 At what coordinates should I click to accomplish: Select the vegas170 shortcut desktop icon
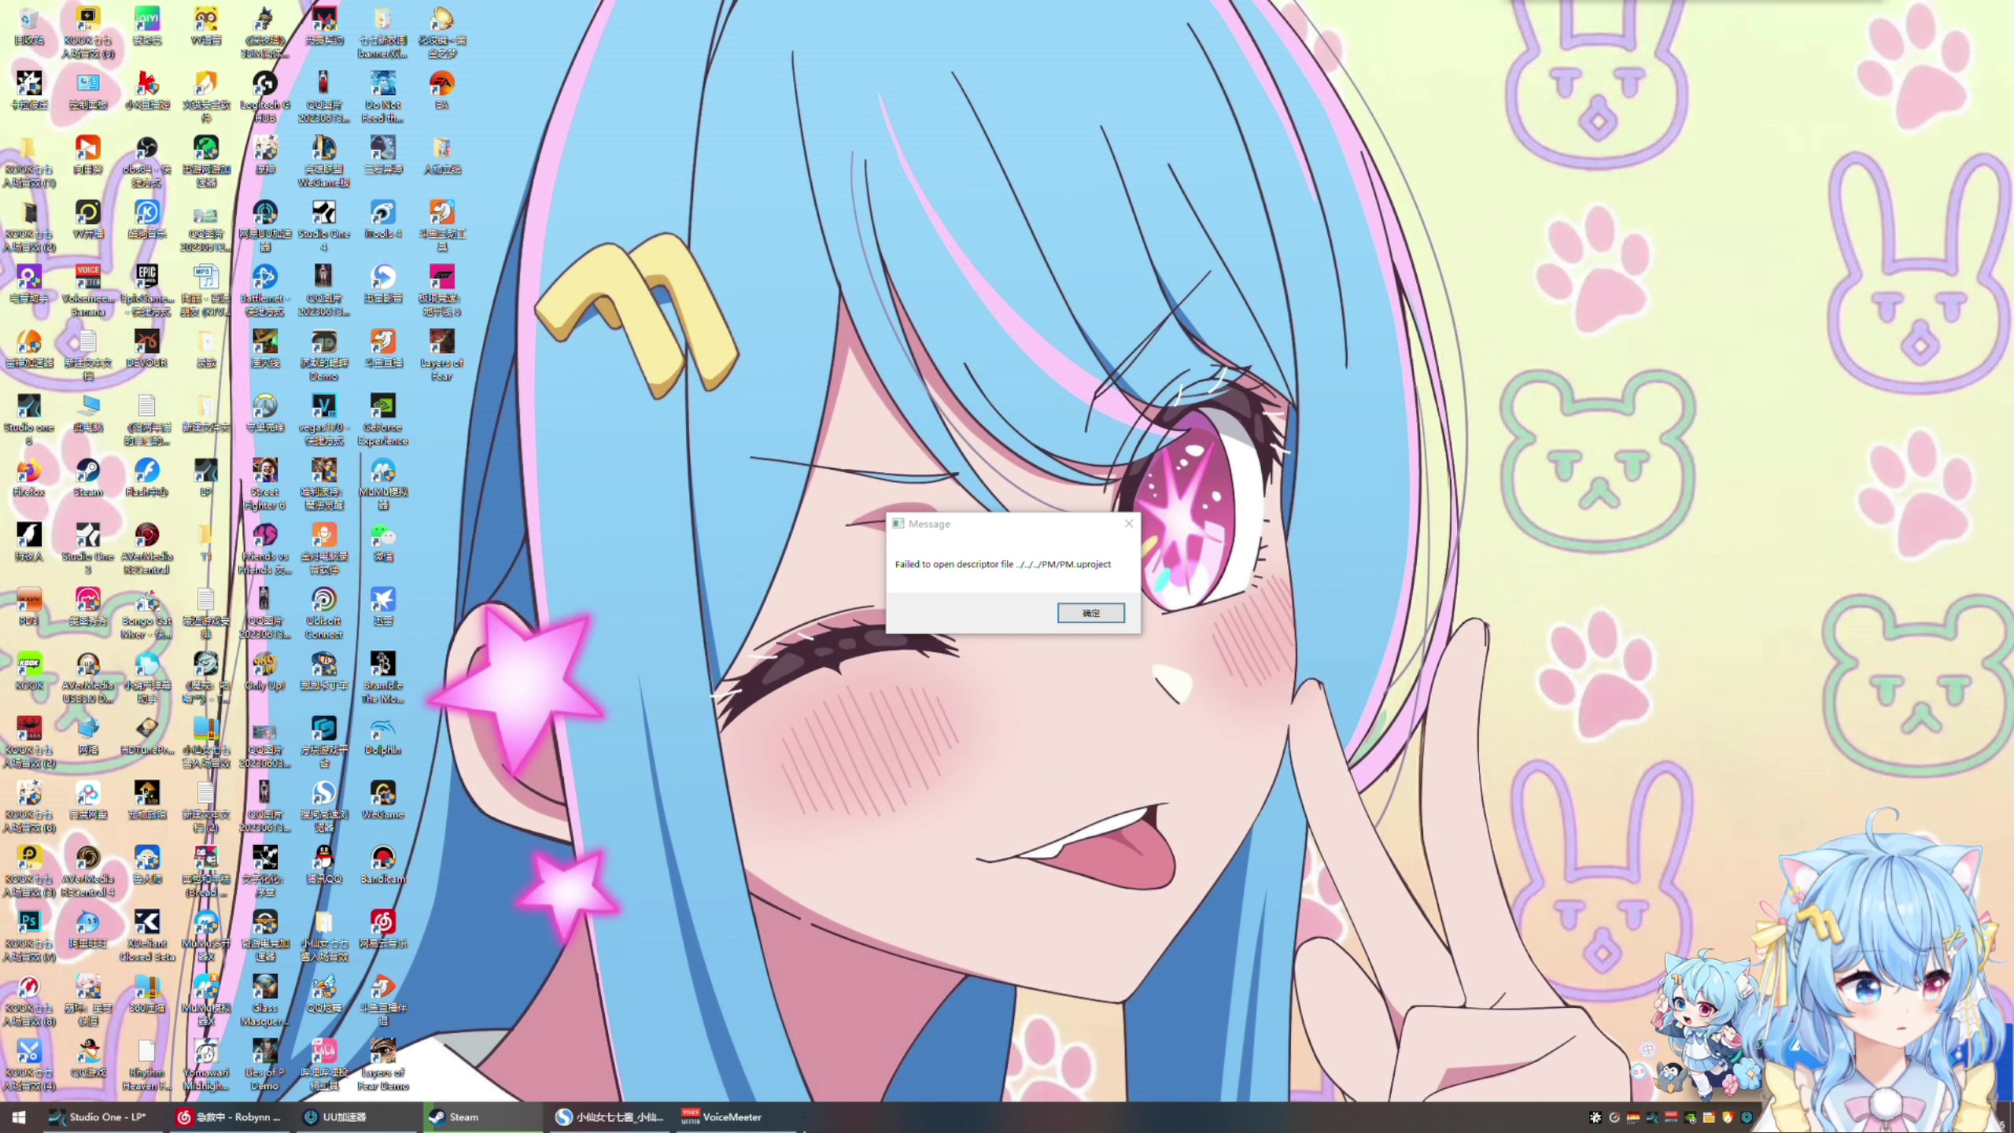[x=324, y=420]
